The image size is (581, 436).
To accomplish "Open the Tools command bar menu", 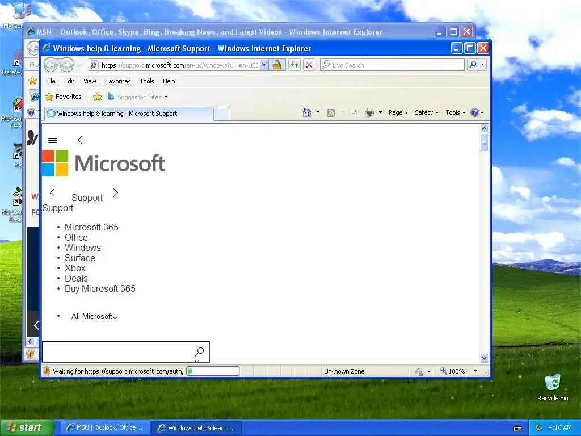I will tap(455, 112).
